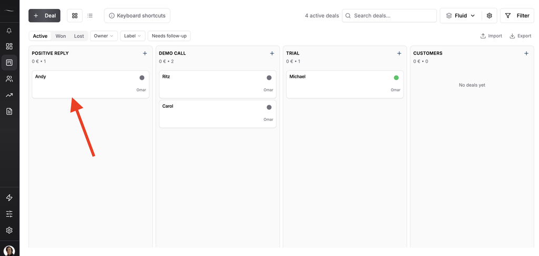Image resolution: width=539 pixels, height=256 pixels.
Task: Open the Filter panel
Action: click(517, 15)
